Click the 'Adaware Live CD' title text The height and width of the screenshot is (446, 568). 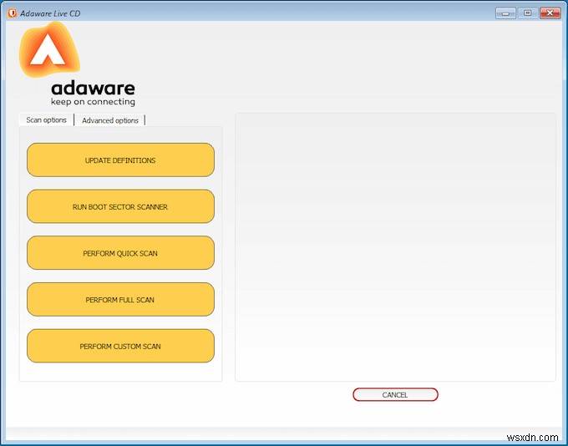tap(50, 13)
